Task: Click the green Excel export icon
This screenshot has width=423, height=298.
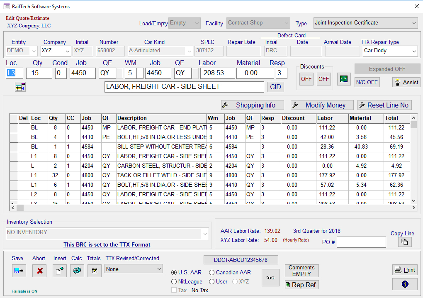Action: (x=344, y=79)
